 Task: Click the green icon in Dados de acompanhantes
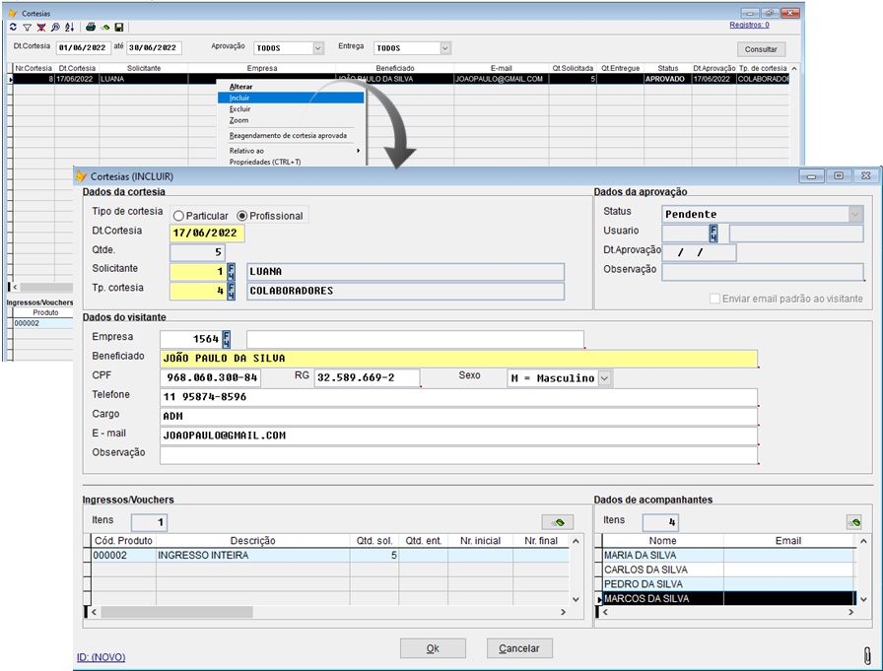(x=854, y=522)
